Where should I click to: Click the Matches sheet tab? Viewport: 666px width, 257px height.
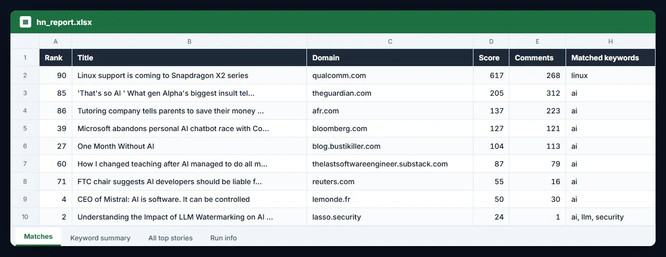pos(39,237)
